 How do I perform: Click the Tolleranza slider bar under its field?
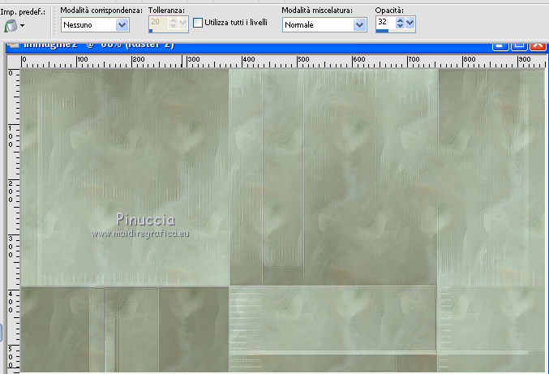click(169, 31)
